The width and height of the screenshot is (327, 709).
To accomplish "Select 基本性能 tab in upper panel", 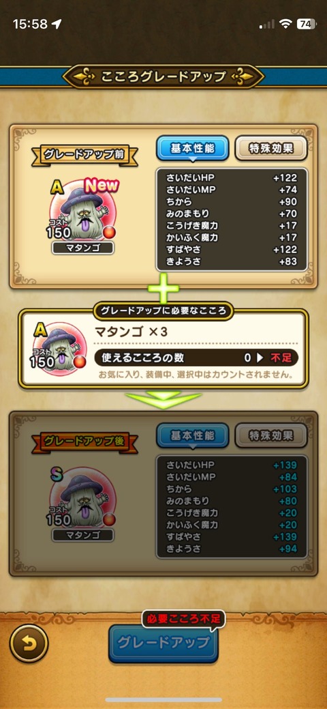I will (x=192, y=148).
